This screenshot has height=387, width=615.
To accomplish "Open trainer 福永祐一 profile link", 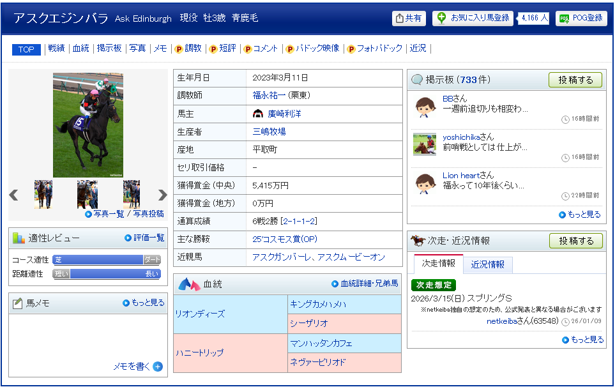I will 270,96.
